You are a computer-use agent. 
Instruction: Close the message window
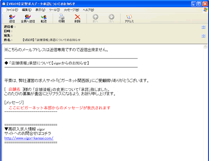(x=205, y=4)
